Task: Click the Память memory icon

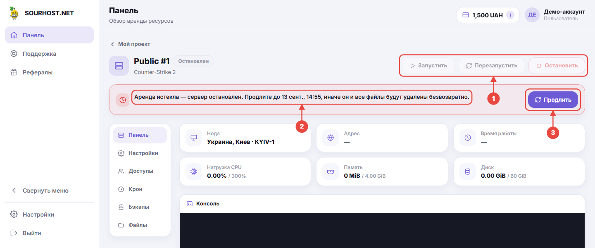Action: 331,172
